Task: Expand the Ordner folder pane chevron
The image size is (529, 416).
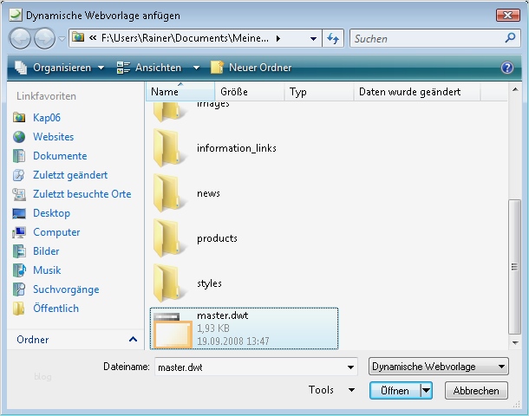Action: (x=134, y=340)
